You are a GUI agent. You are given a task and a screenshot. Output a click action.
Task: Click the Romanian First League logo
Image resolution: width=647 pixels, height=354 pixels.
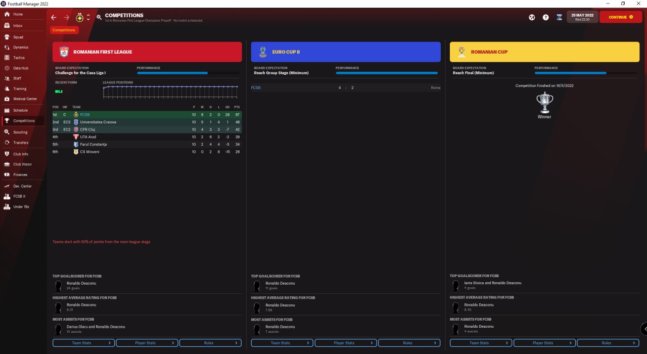tap(64, 52)
